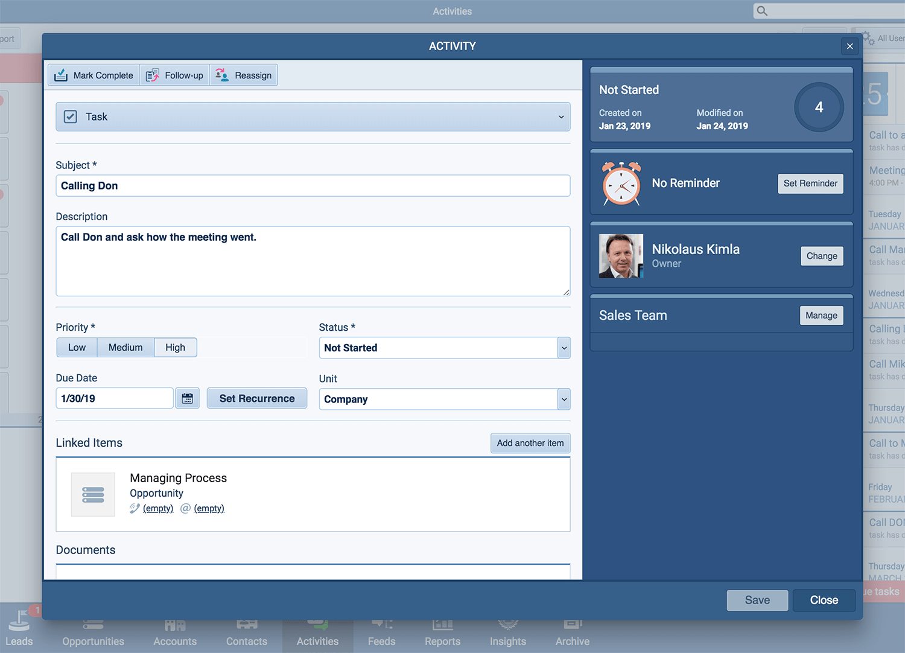This screenshot has width=905, height=653.
Task: Click the Set Reminder button
Action: click(810, 183)
